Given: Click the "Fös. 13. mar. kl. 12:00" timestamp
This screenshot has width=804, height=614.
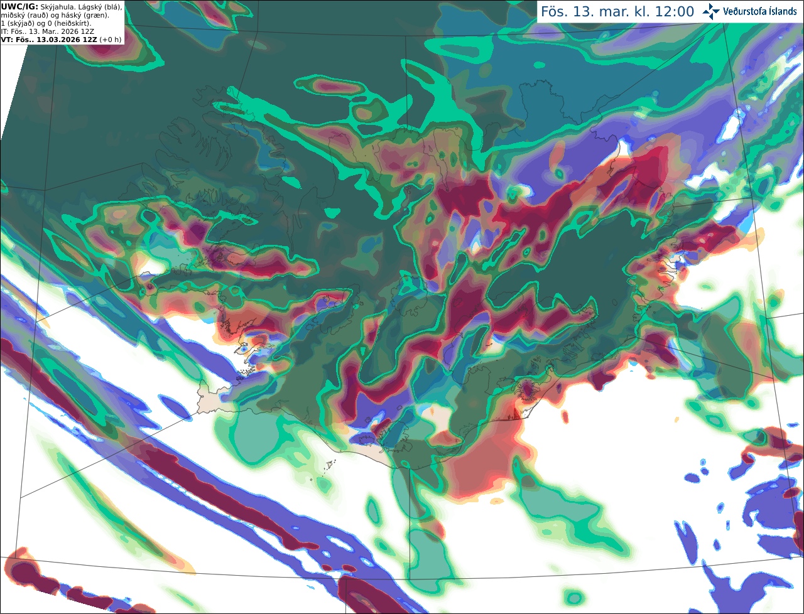Looking at the screenshot, I should click(x=617, y=11).
